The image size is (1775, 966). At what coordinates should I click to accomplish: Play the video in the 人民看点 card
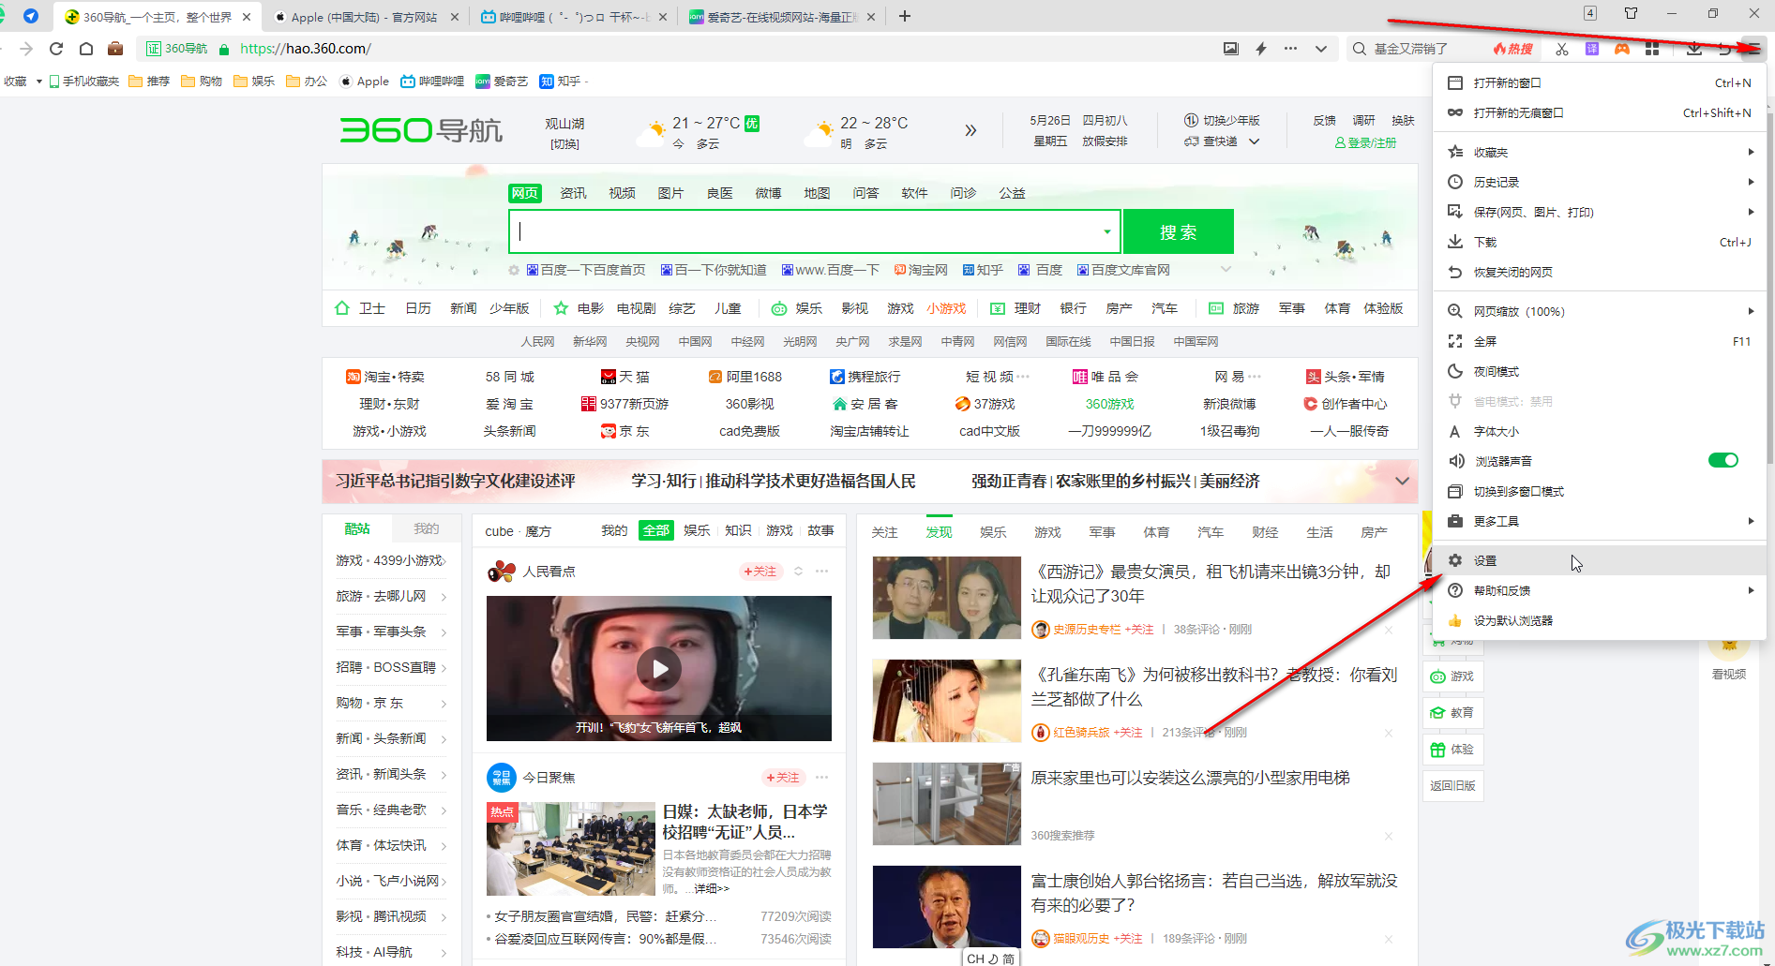click(659, 669)
